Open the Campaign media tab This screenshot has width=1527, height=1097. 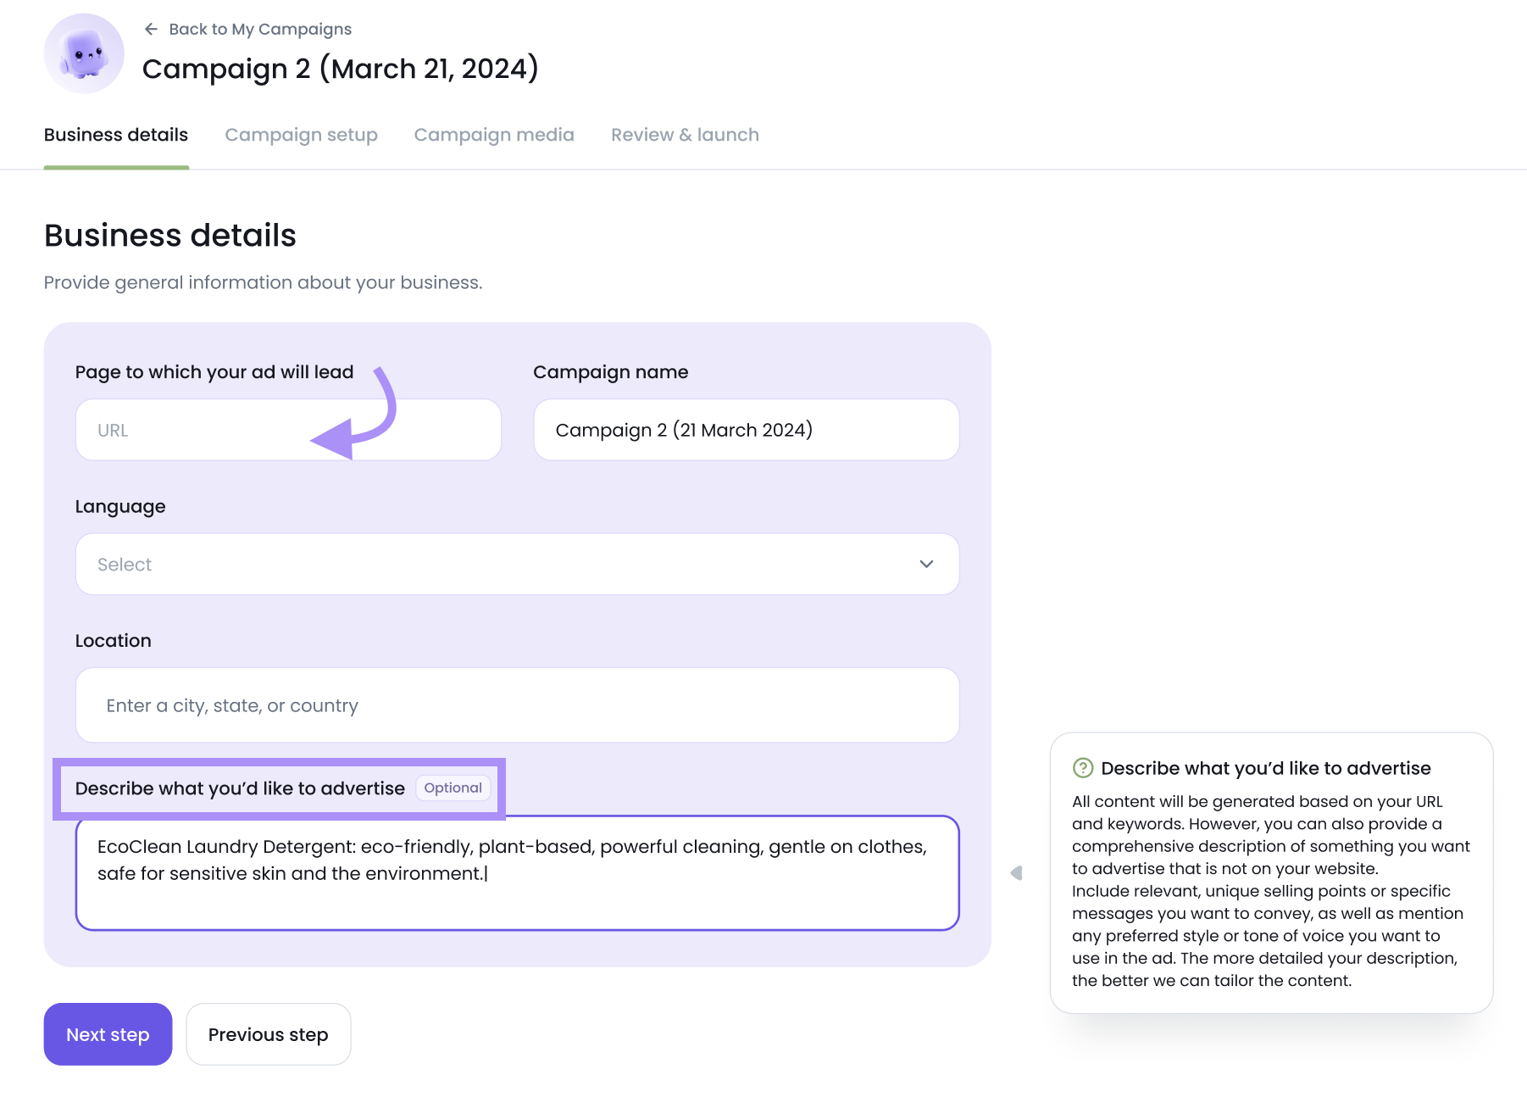[493, 135]
